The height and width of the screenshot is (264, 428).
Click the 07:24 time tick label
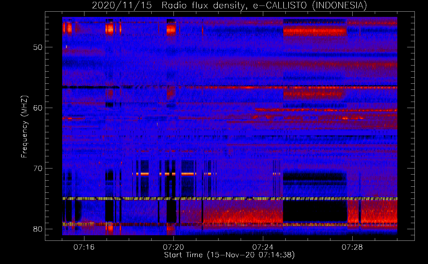pos(263,247)
